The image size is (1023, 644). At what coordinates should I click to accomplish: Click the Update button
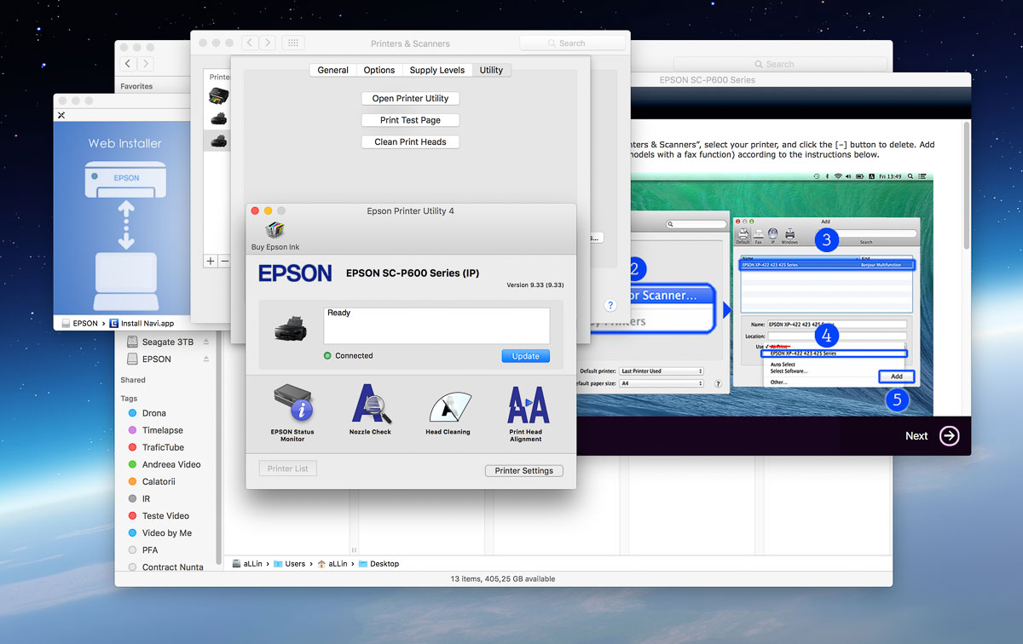coord(525,356)
